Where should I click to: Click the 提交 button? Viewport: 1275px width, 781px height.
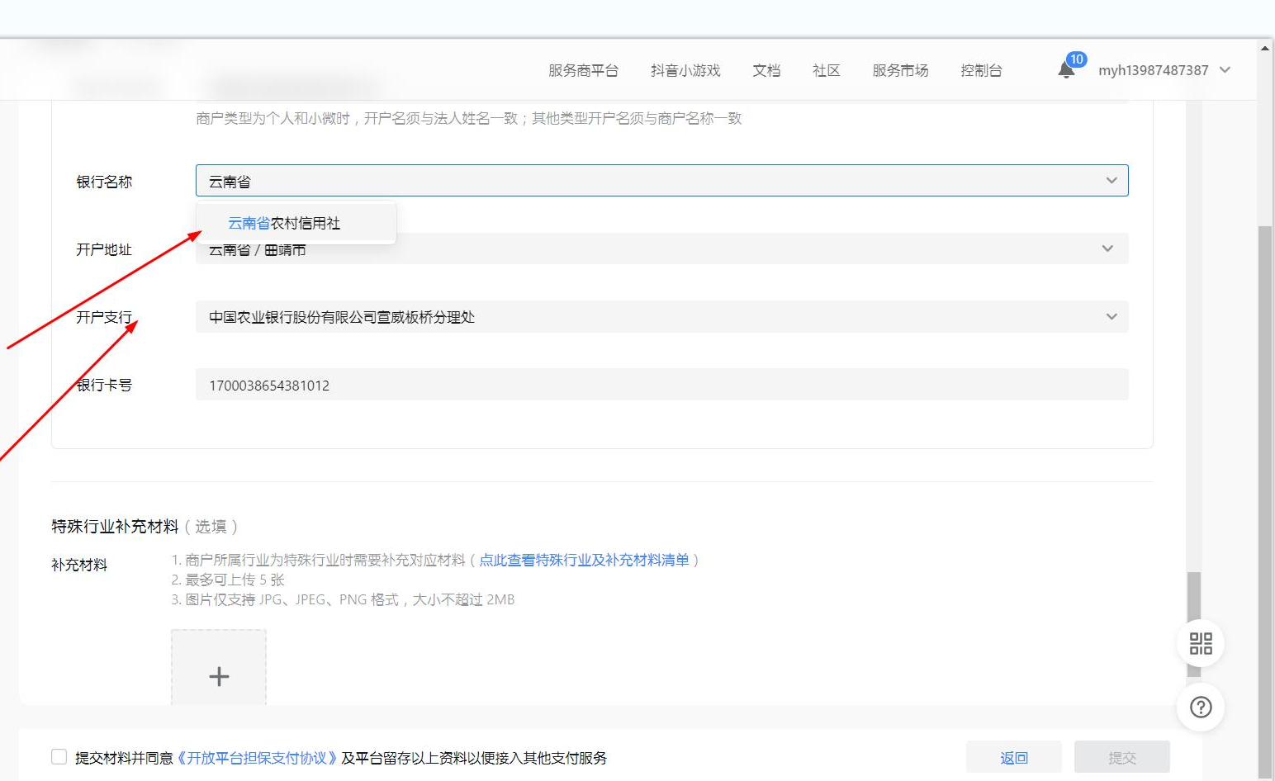1121,757
